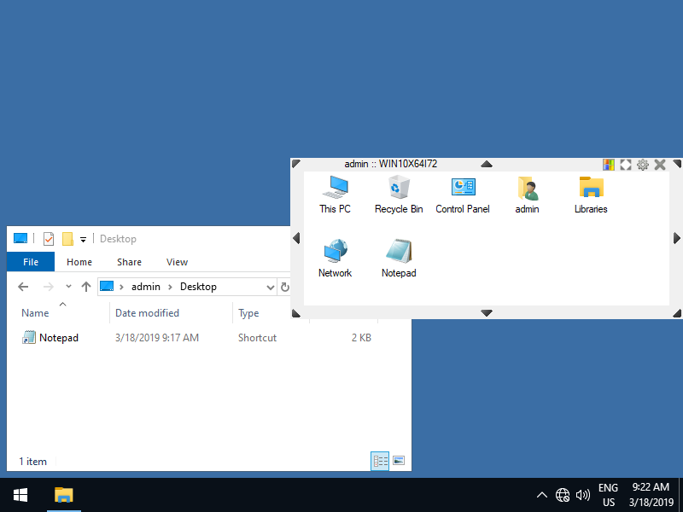Open the File menu in Explorer
The width and height of the screenshot is (683, 512).
coord(31,262)
